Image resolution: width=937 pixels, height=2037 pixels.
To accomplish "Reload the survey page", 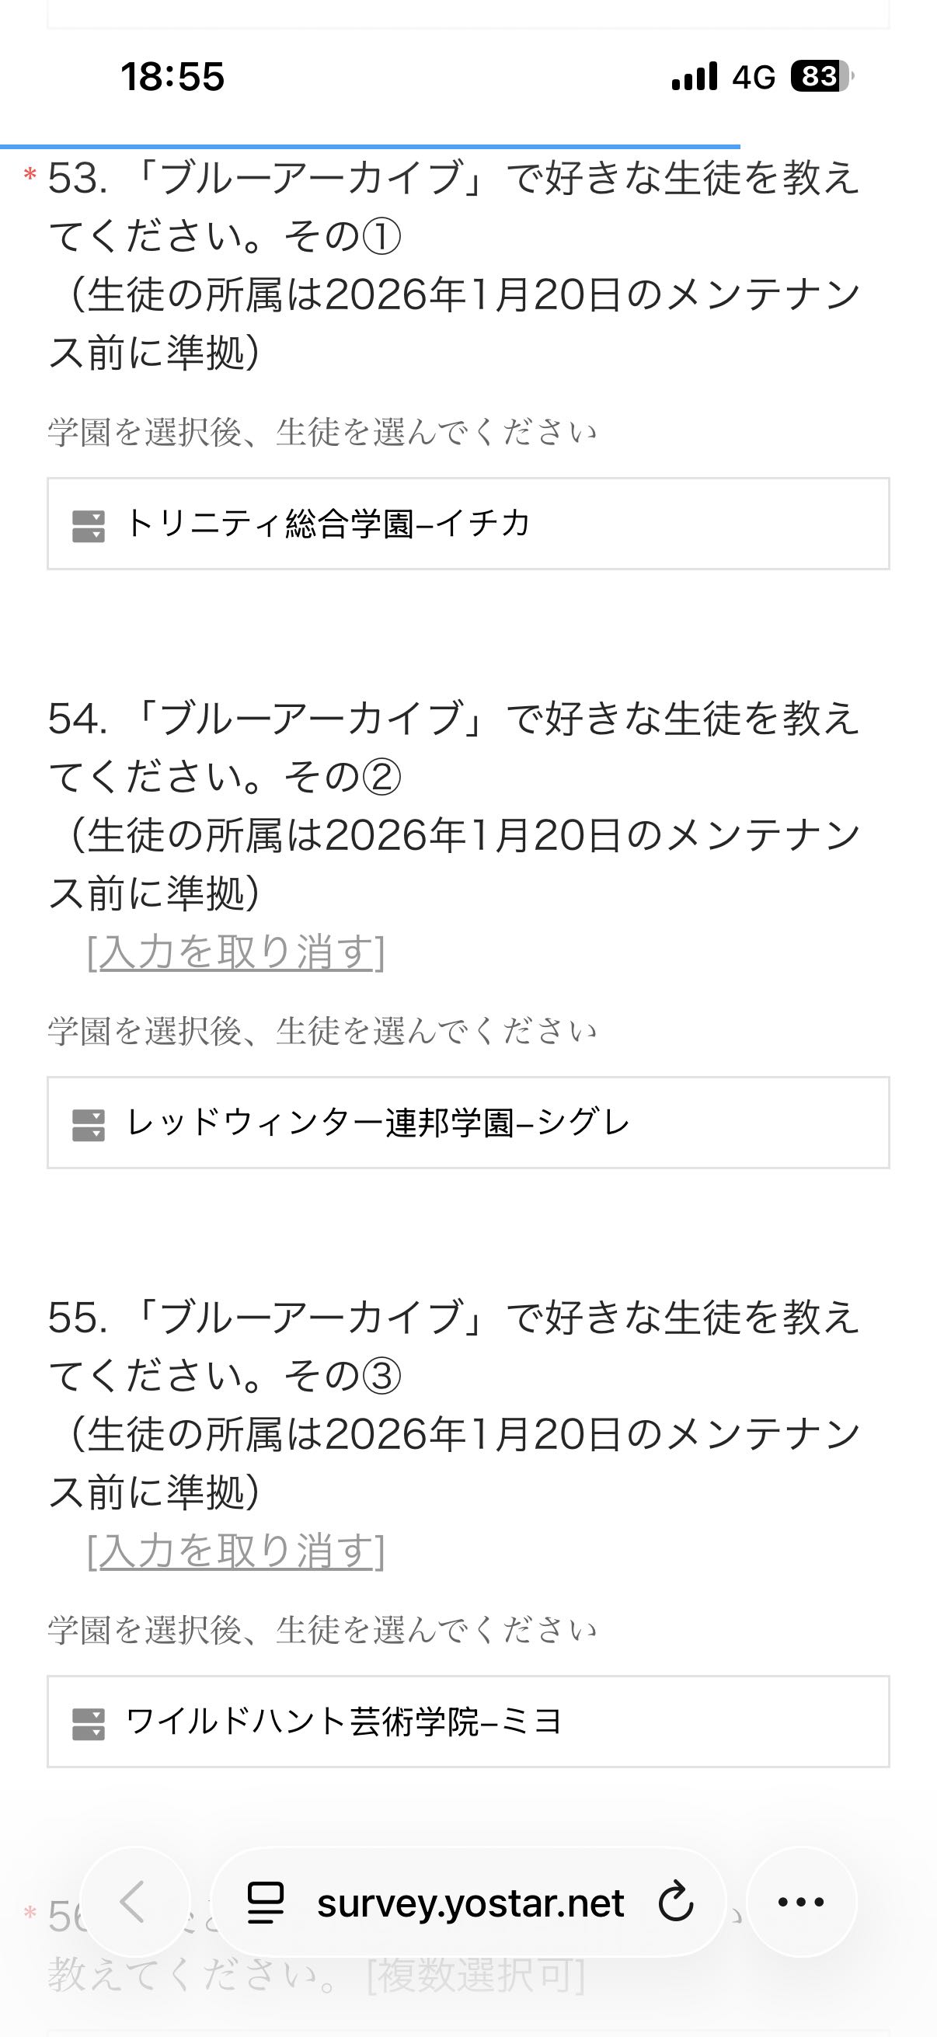I will pyautogui.click(x=676, y=1903).
